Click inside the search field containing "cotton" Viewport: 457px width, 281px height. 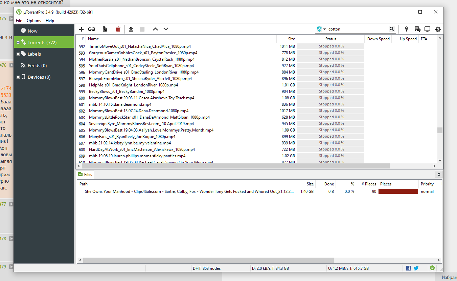pos(358,29)
